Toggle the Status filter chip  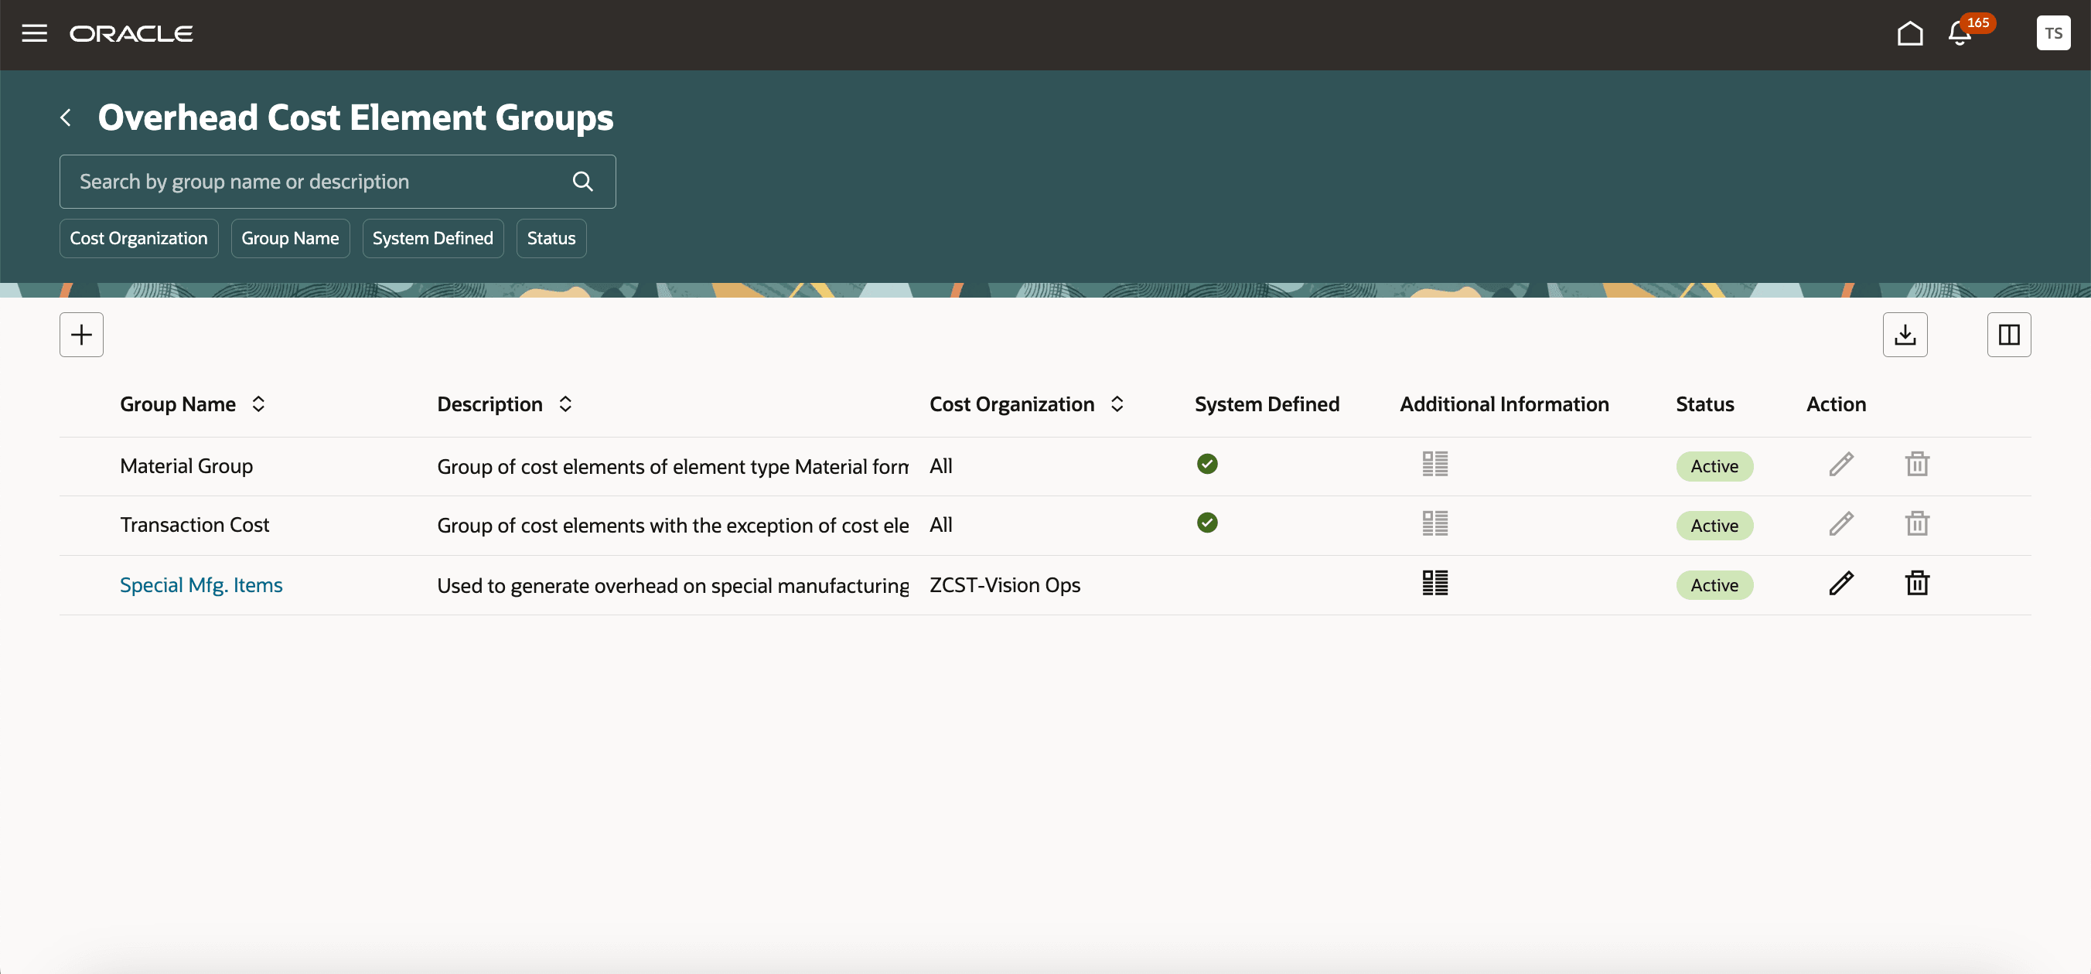point(551,238)
